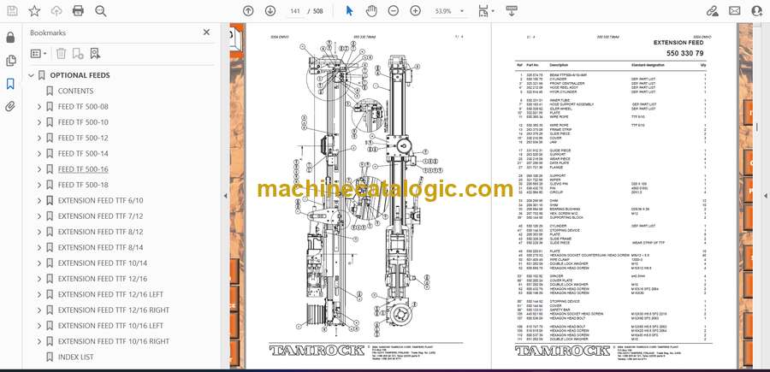The width and height of the screenshot is (770, 372).
Task: Expand the right tools pane arrow
Action: tap(766, 196)
